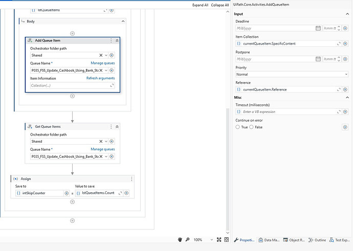Click plus button beside Deadline field

[x=345, y=28]
